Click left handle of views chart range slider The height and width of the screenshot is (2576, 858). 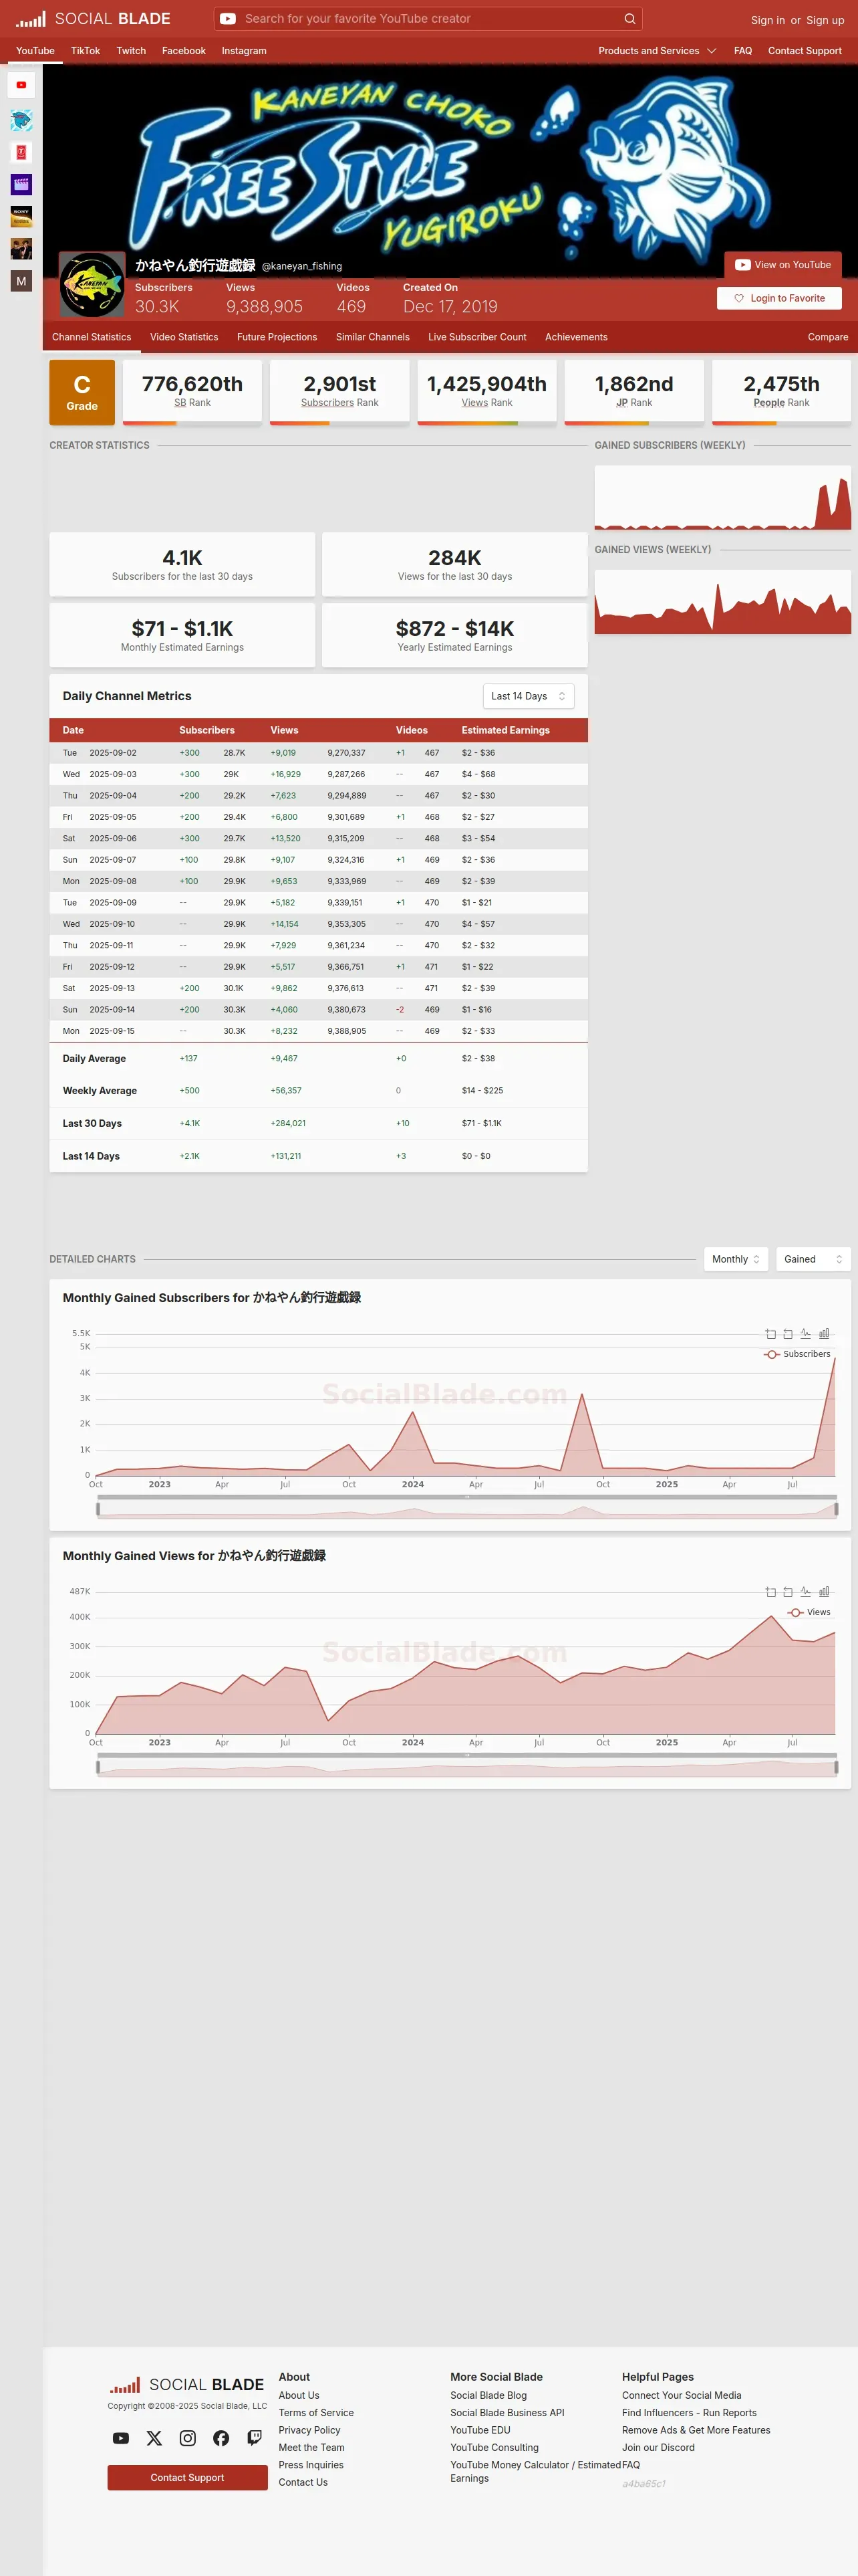click(x=98, y=1767)
